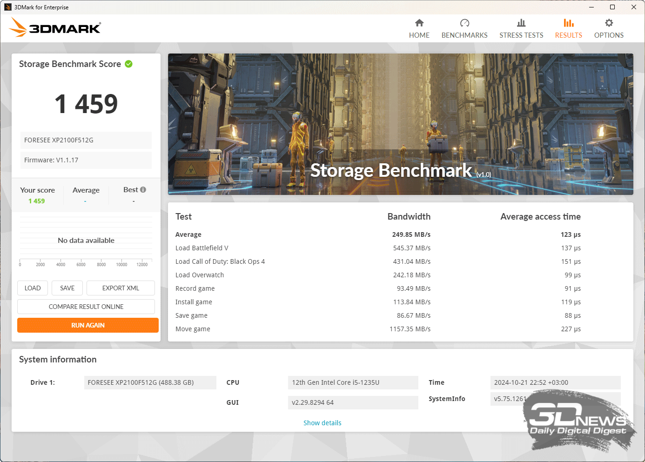Click the green Your score value 1 459
The image size is (645, 462).
click(37, 201)
